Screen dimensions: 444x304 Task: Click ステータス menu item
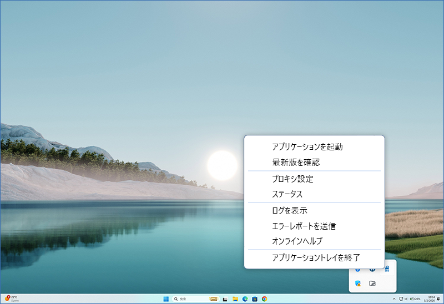(x=287, y=194)
